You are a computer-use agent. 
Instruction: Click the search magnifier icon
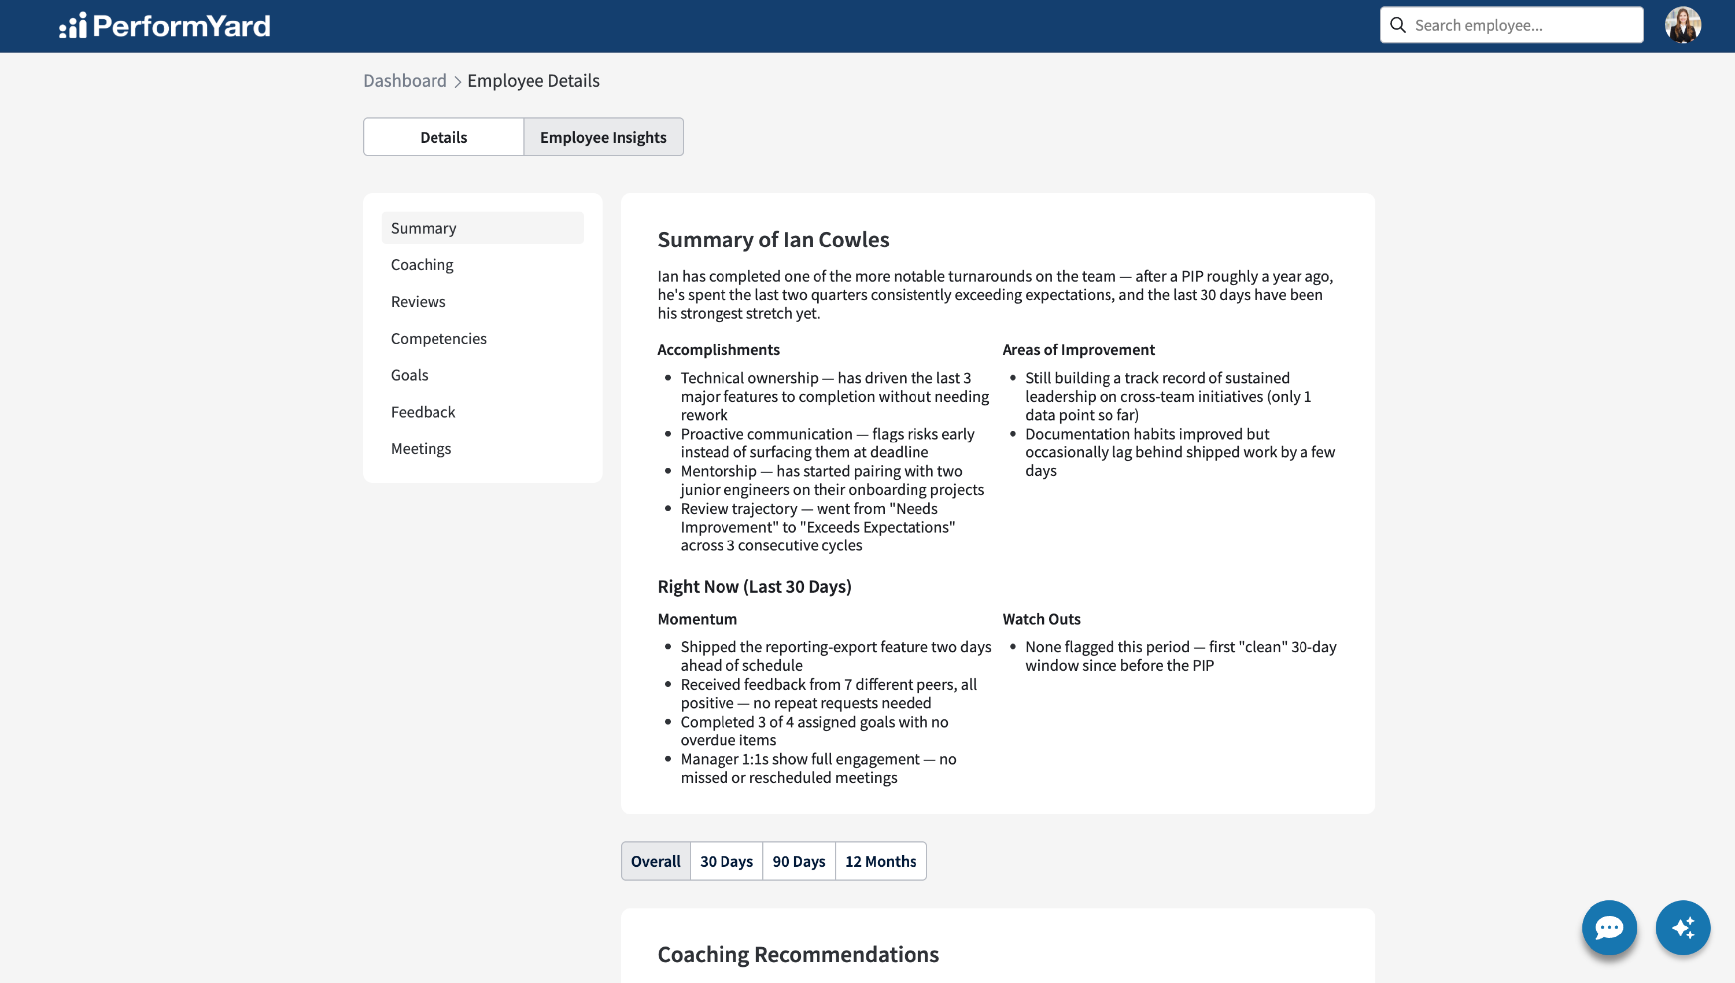click(1397, 25)
